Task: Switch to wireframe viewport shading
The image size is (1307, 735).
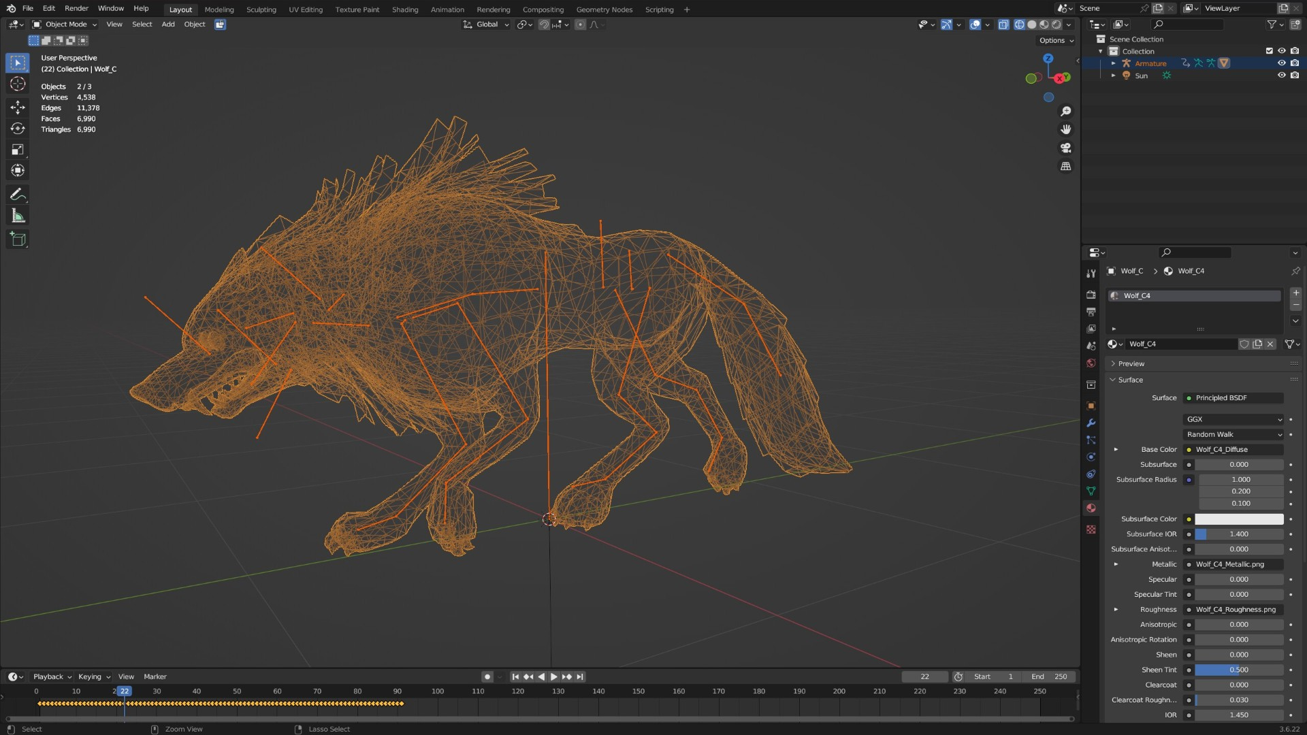Action: (1020, 24)
